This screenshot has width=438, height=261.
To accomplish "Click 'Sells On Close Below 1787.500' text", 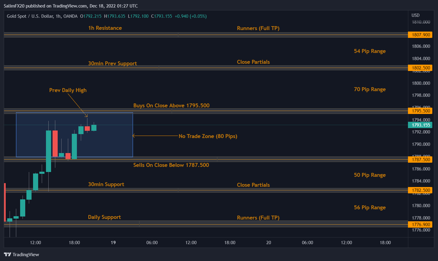I will (171, 165).
